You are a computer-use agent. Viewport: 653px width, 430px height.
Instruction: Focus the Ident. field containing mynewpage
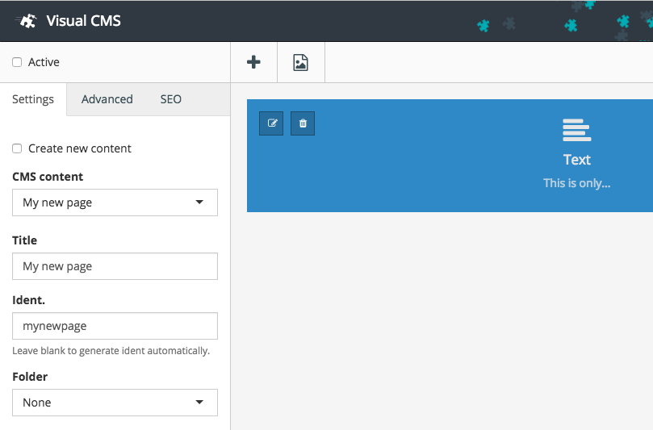[x=115, y=326]
